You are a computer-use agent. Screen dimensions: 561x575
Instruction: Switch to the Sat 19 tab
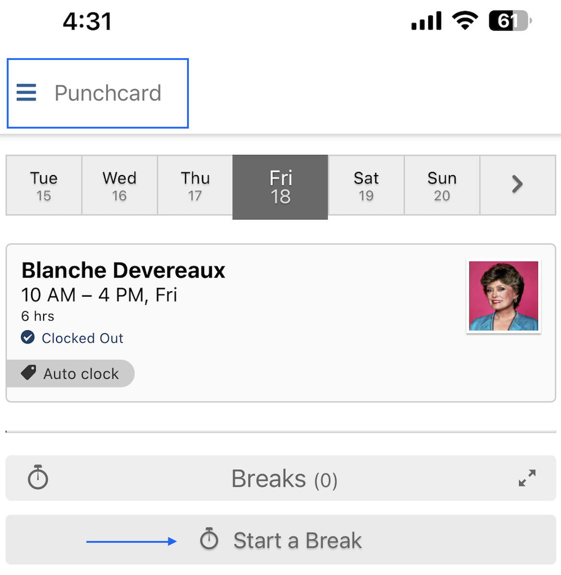tap(366, 185)
